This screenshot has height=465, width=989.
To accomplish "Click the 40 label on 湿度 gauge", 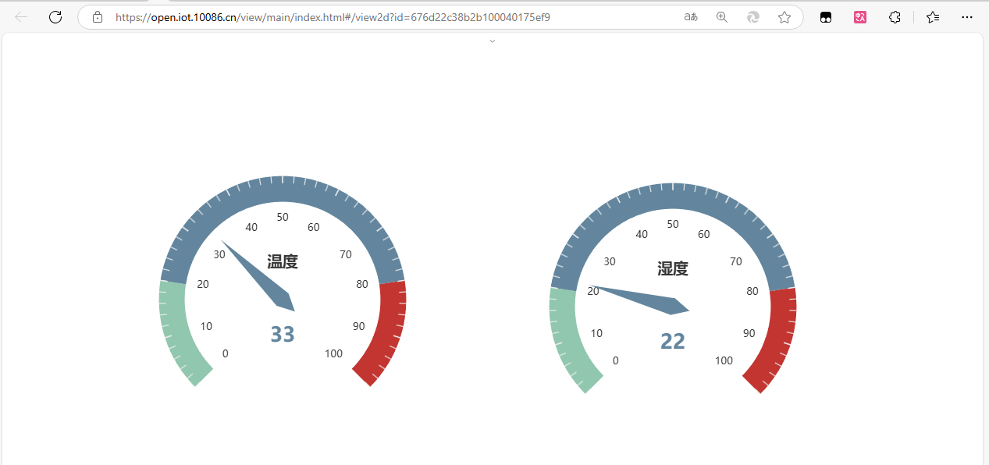I will (x=642, y=234).
